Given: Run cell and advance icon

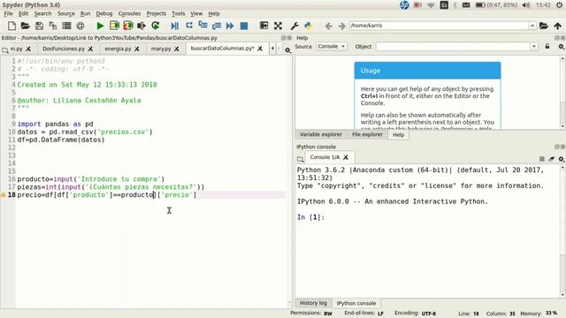Looking at the screenshot, I should [x=128, y=26].
